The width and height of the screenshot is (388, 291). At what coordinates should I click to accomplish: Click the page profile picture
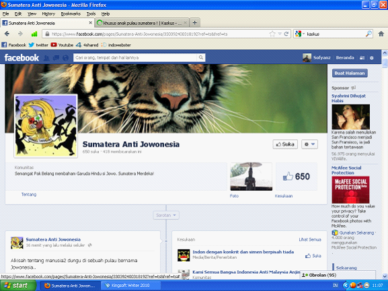[x=46, y=126]
